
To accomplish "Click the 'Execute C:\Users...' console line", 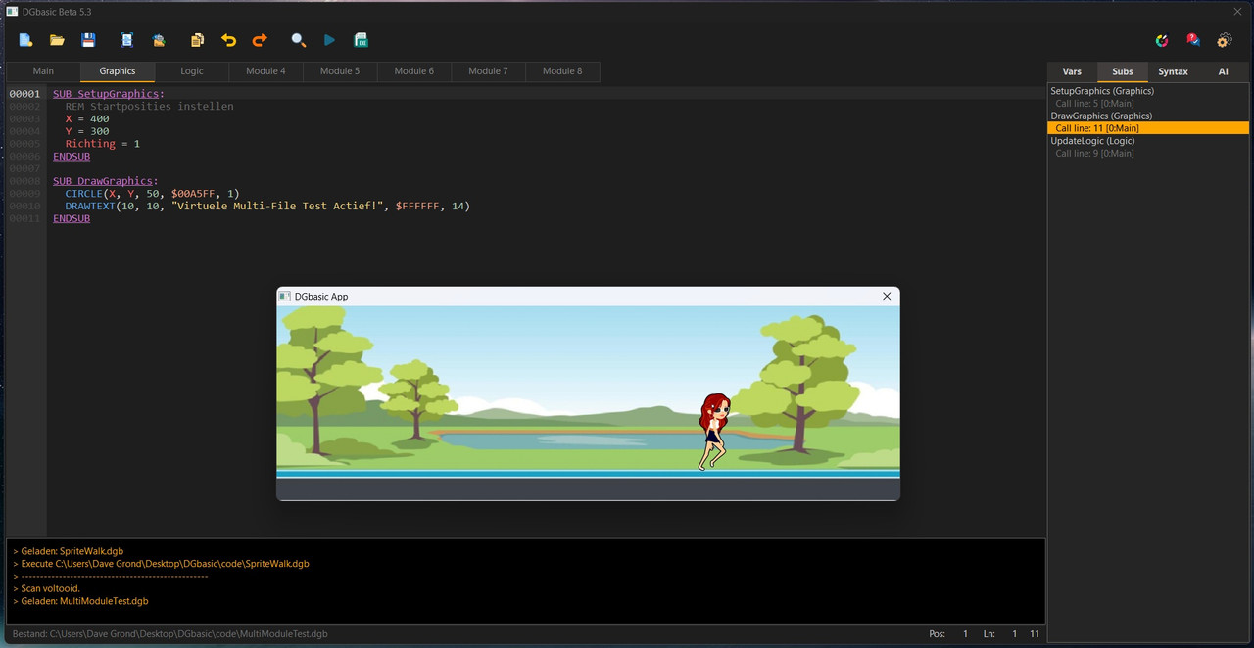I will point(161,564).
